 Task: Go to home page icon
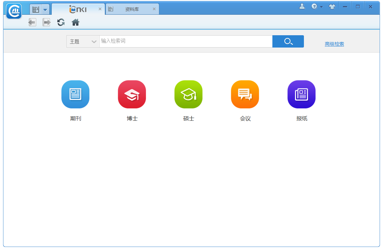point(76,23)
